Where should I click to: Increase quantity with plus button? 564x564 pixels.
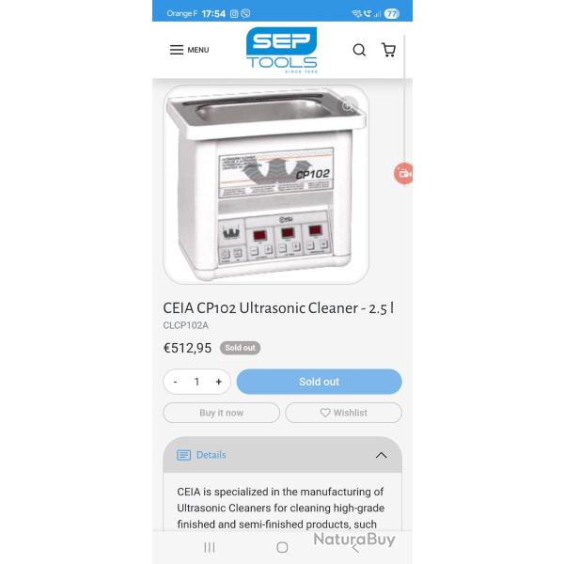(219, 382)
